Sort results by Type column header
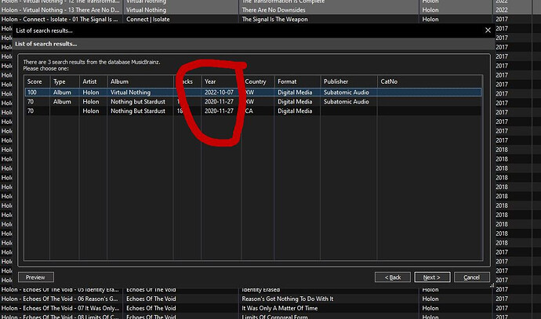This screenshot has height=319, width=541. tap(64, 82)
